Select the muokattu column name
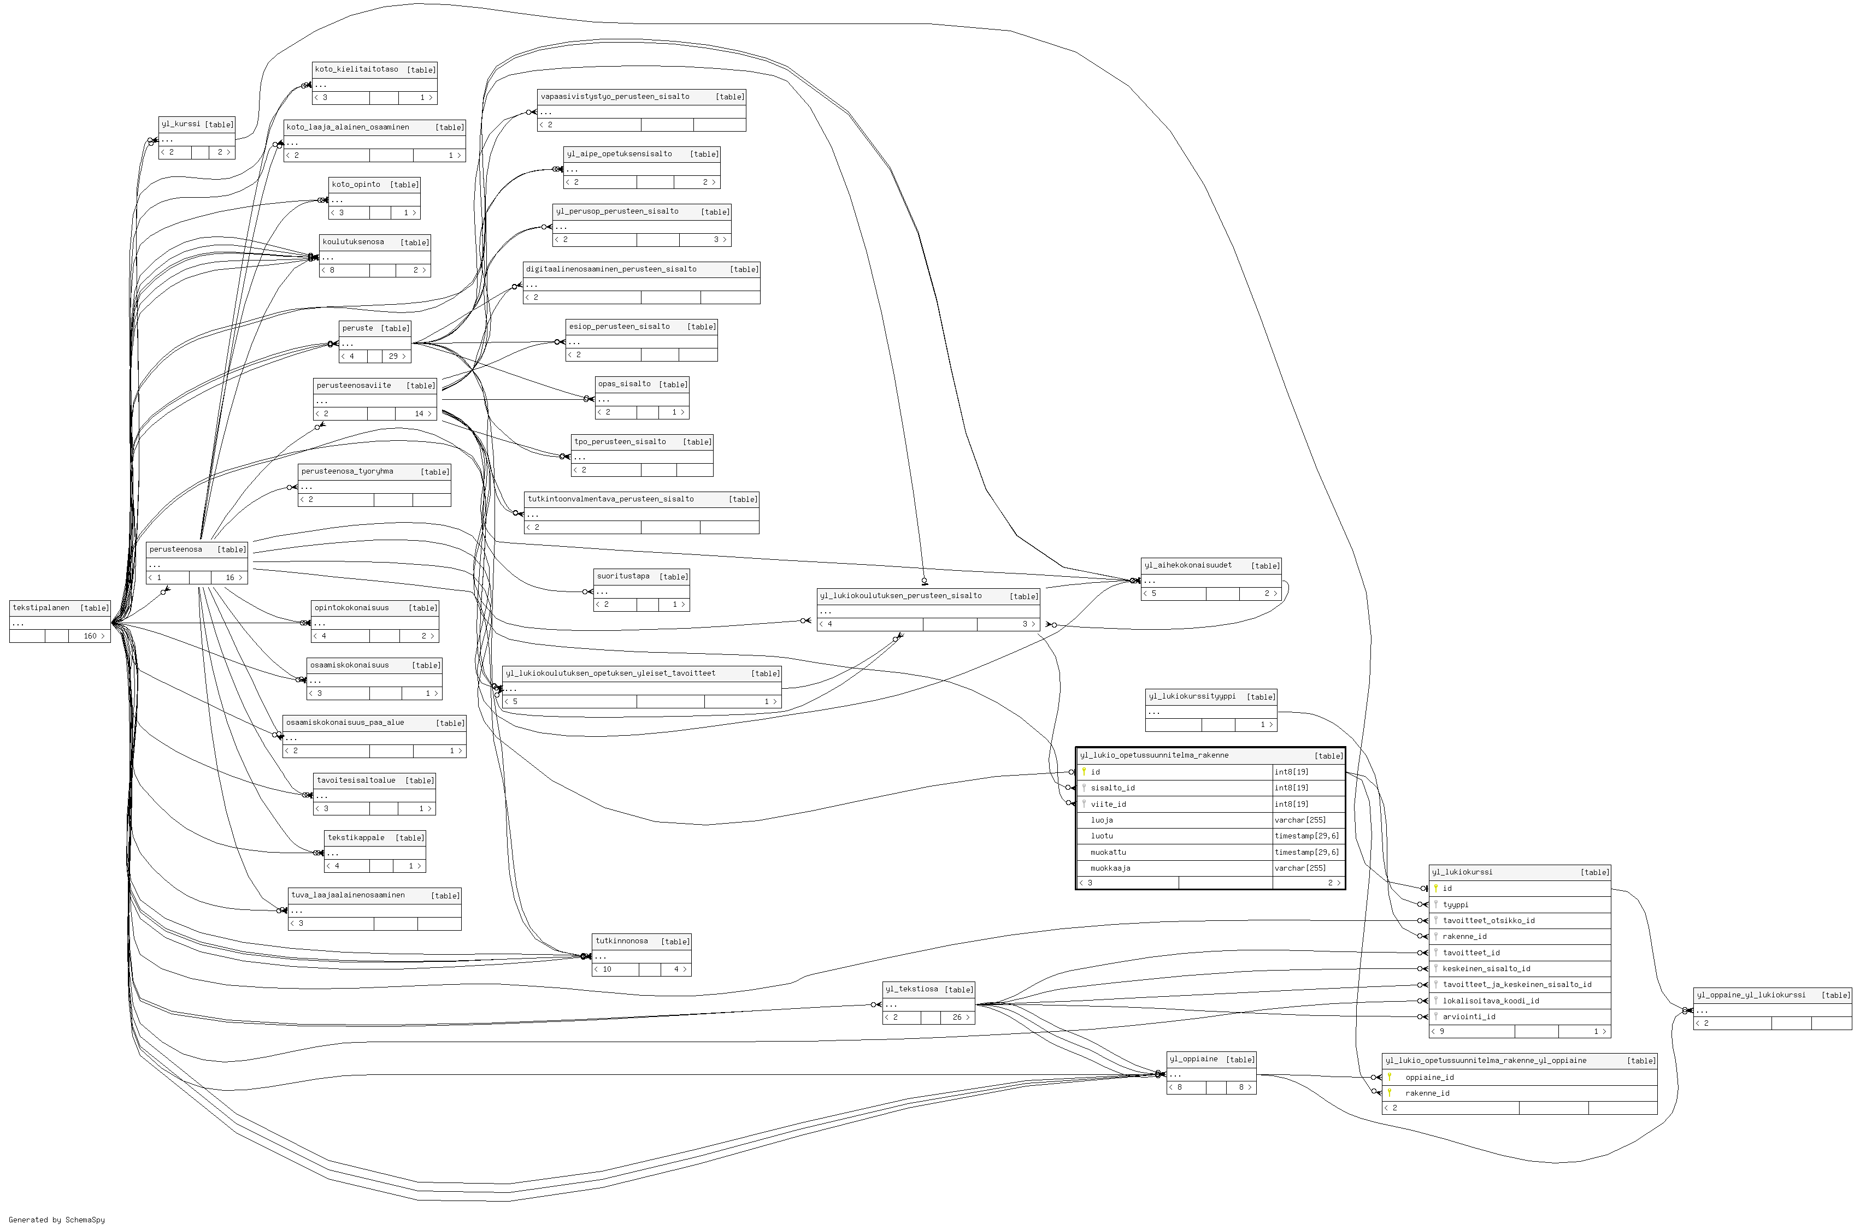Screen dimensions: 1860x1230 click(x=1108, y=853)
